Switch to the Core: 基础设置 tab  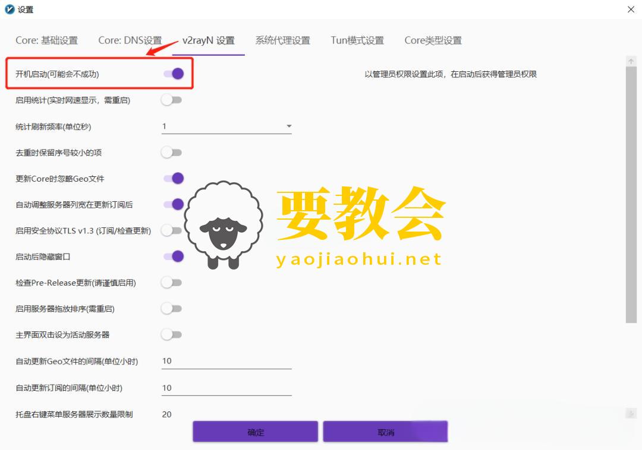coord(47,40)
